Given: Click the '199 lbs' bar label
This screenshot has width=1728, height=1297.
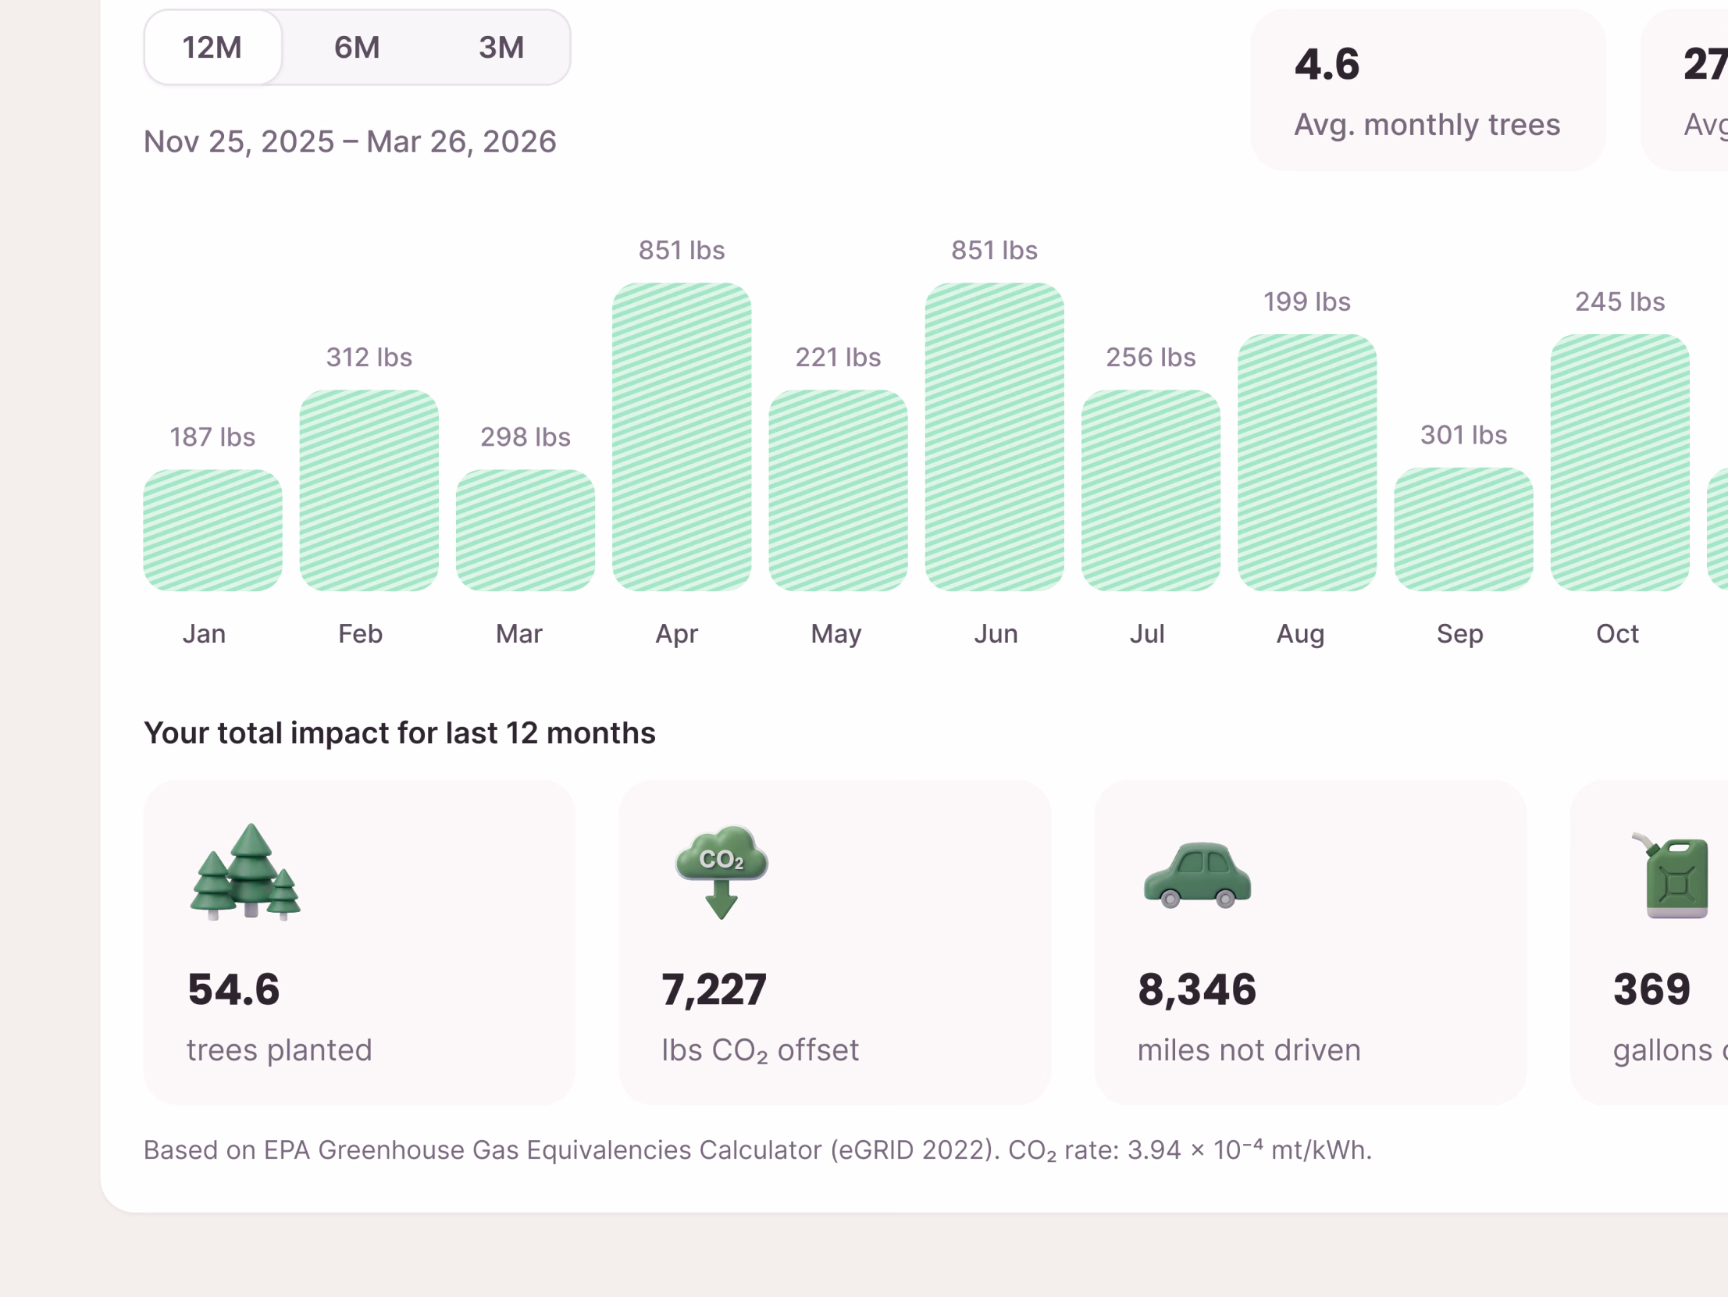Looking at the screenshot, I should tap(1307, 301).
